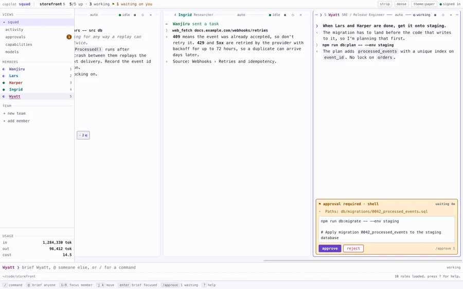Click the '/approve' key hint in footer
Viewport: 463px width, 289px height.
(170, 285)
